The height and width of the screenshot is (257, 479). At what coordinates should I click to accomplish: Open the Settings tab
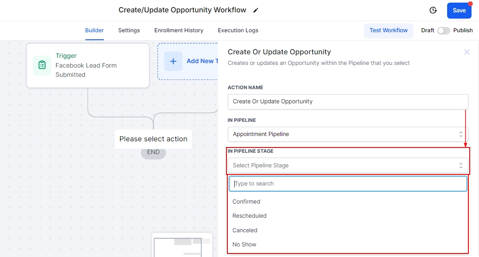coord(129,30)
